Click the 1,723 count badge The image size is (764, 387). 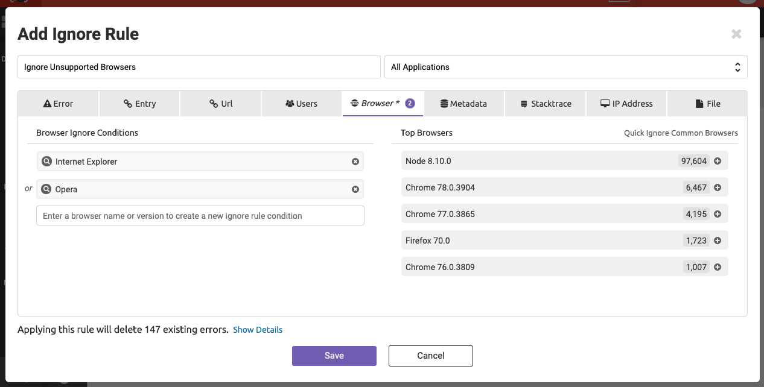coord(696,241)
